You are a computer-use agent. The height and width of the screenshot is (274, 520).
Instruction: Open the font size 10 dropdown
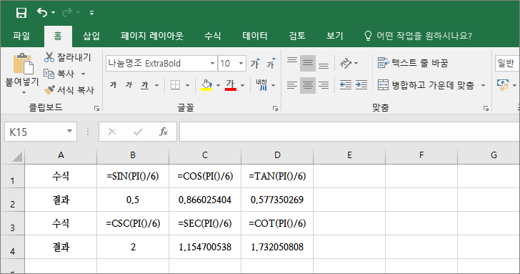[241, 64]
